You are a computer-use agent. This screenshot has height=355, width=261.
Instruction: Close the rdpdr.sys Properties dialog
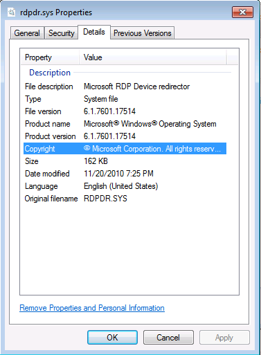pyautogui.click(x=242, y=12)
